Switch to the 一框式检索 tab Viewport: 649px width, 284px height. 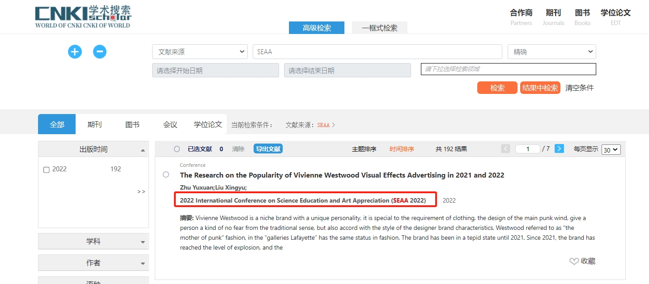[x=380, y=28]
